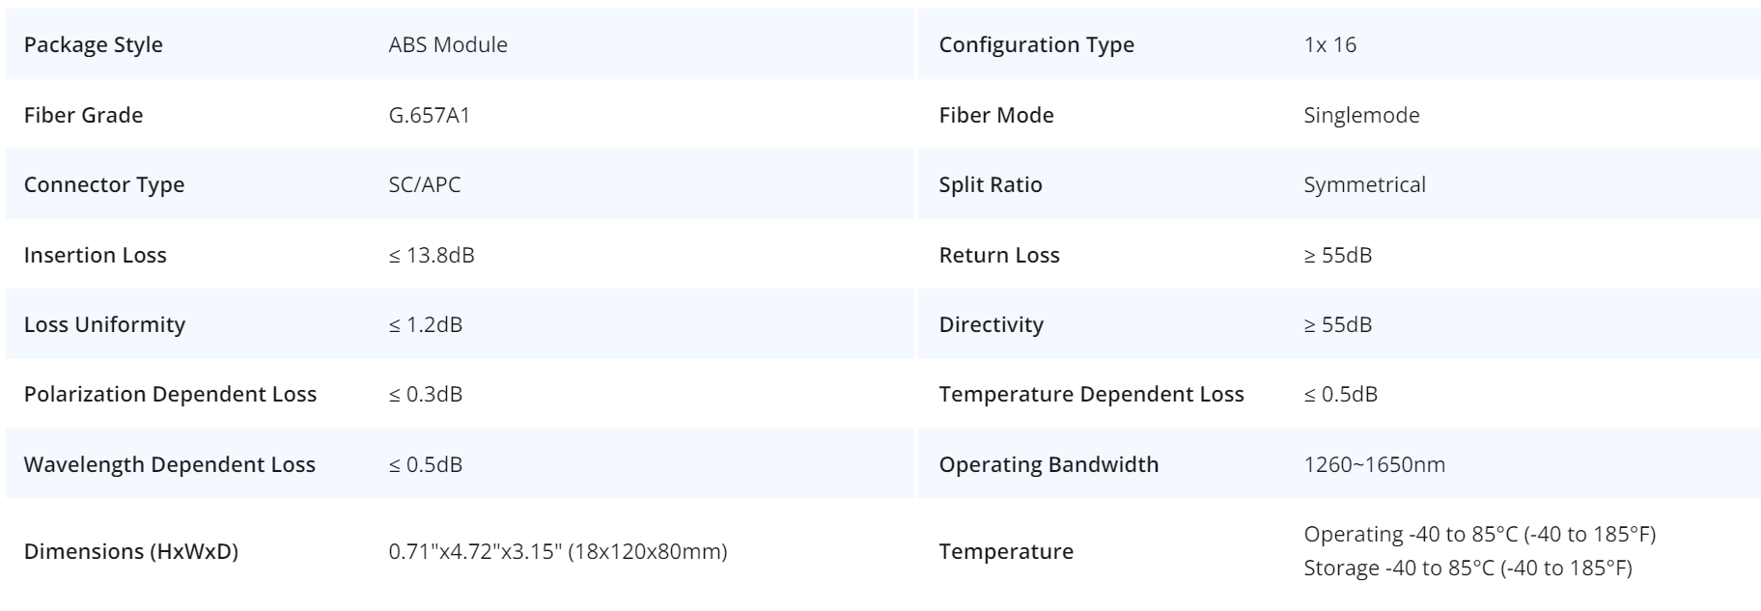This screenshot has width=1761, height=611.
Task: Click the Directivity label
Action: pos(991,325)
